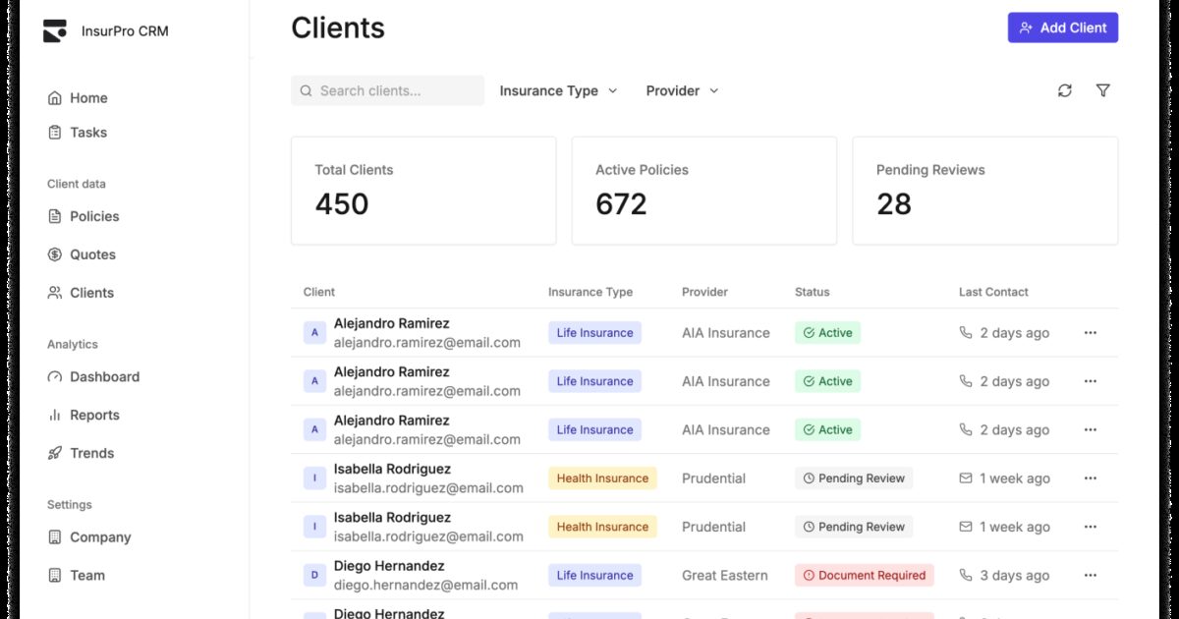Click the envelope icon beside 1 week ago

coord(966,478)
